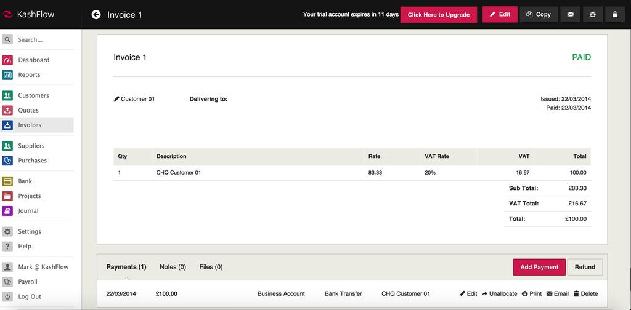Delete the payment row entry

tap(585, 294)
